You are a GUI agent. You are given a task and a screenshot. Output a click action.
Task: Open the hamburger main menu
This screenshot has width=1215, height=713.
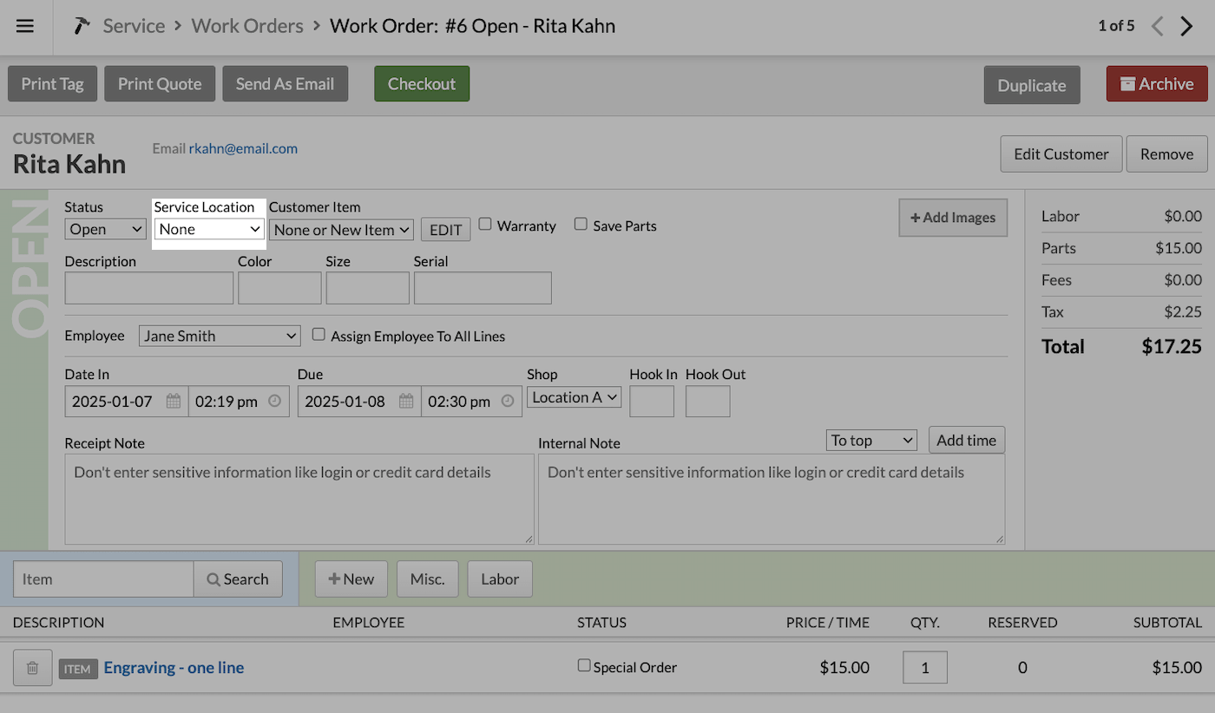click(x=25, y=26)
